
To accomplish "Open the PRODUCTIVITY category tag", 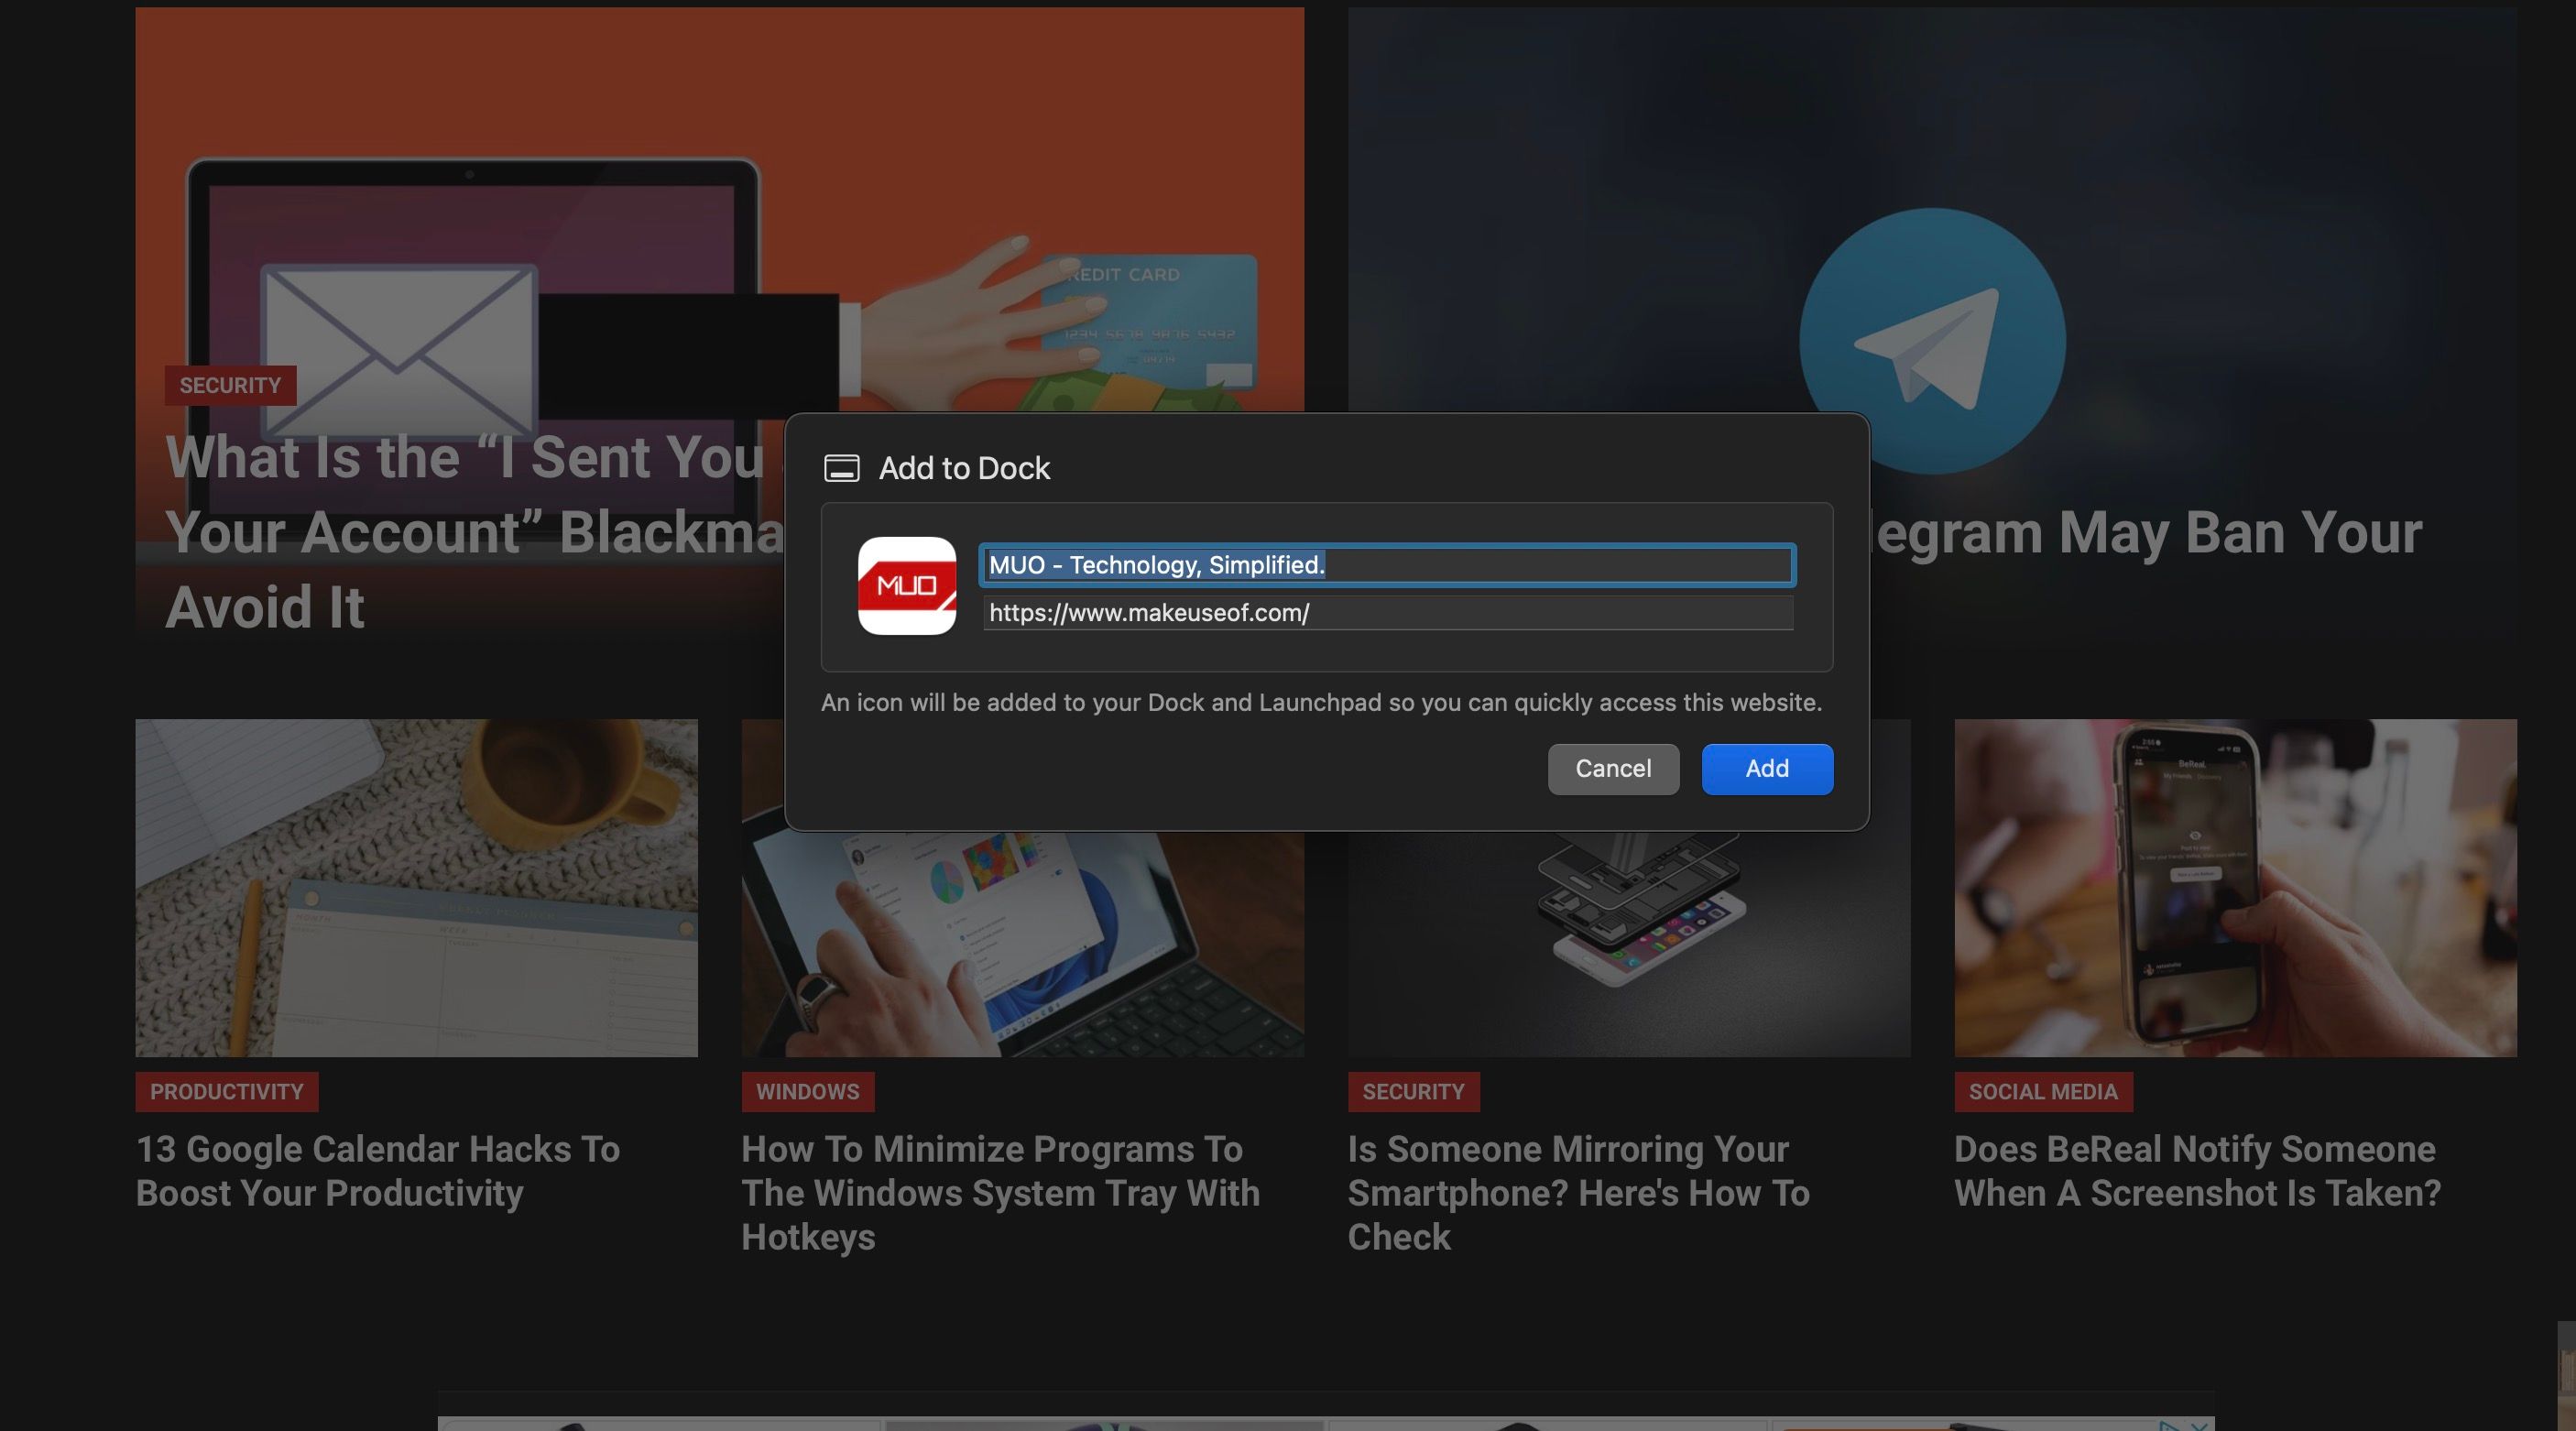I will coord(225,1092).
